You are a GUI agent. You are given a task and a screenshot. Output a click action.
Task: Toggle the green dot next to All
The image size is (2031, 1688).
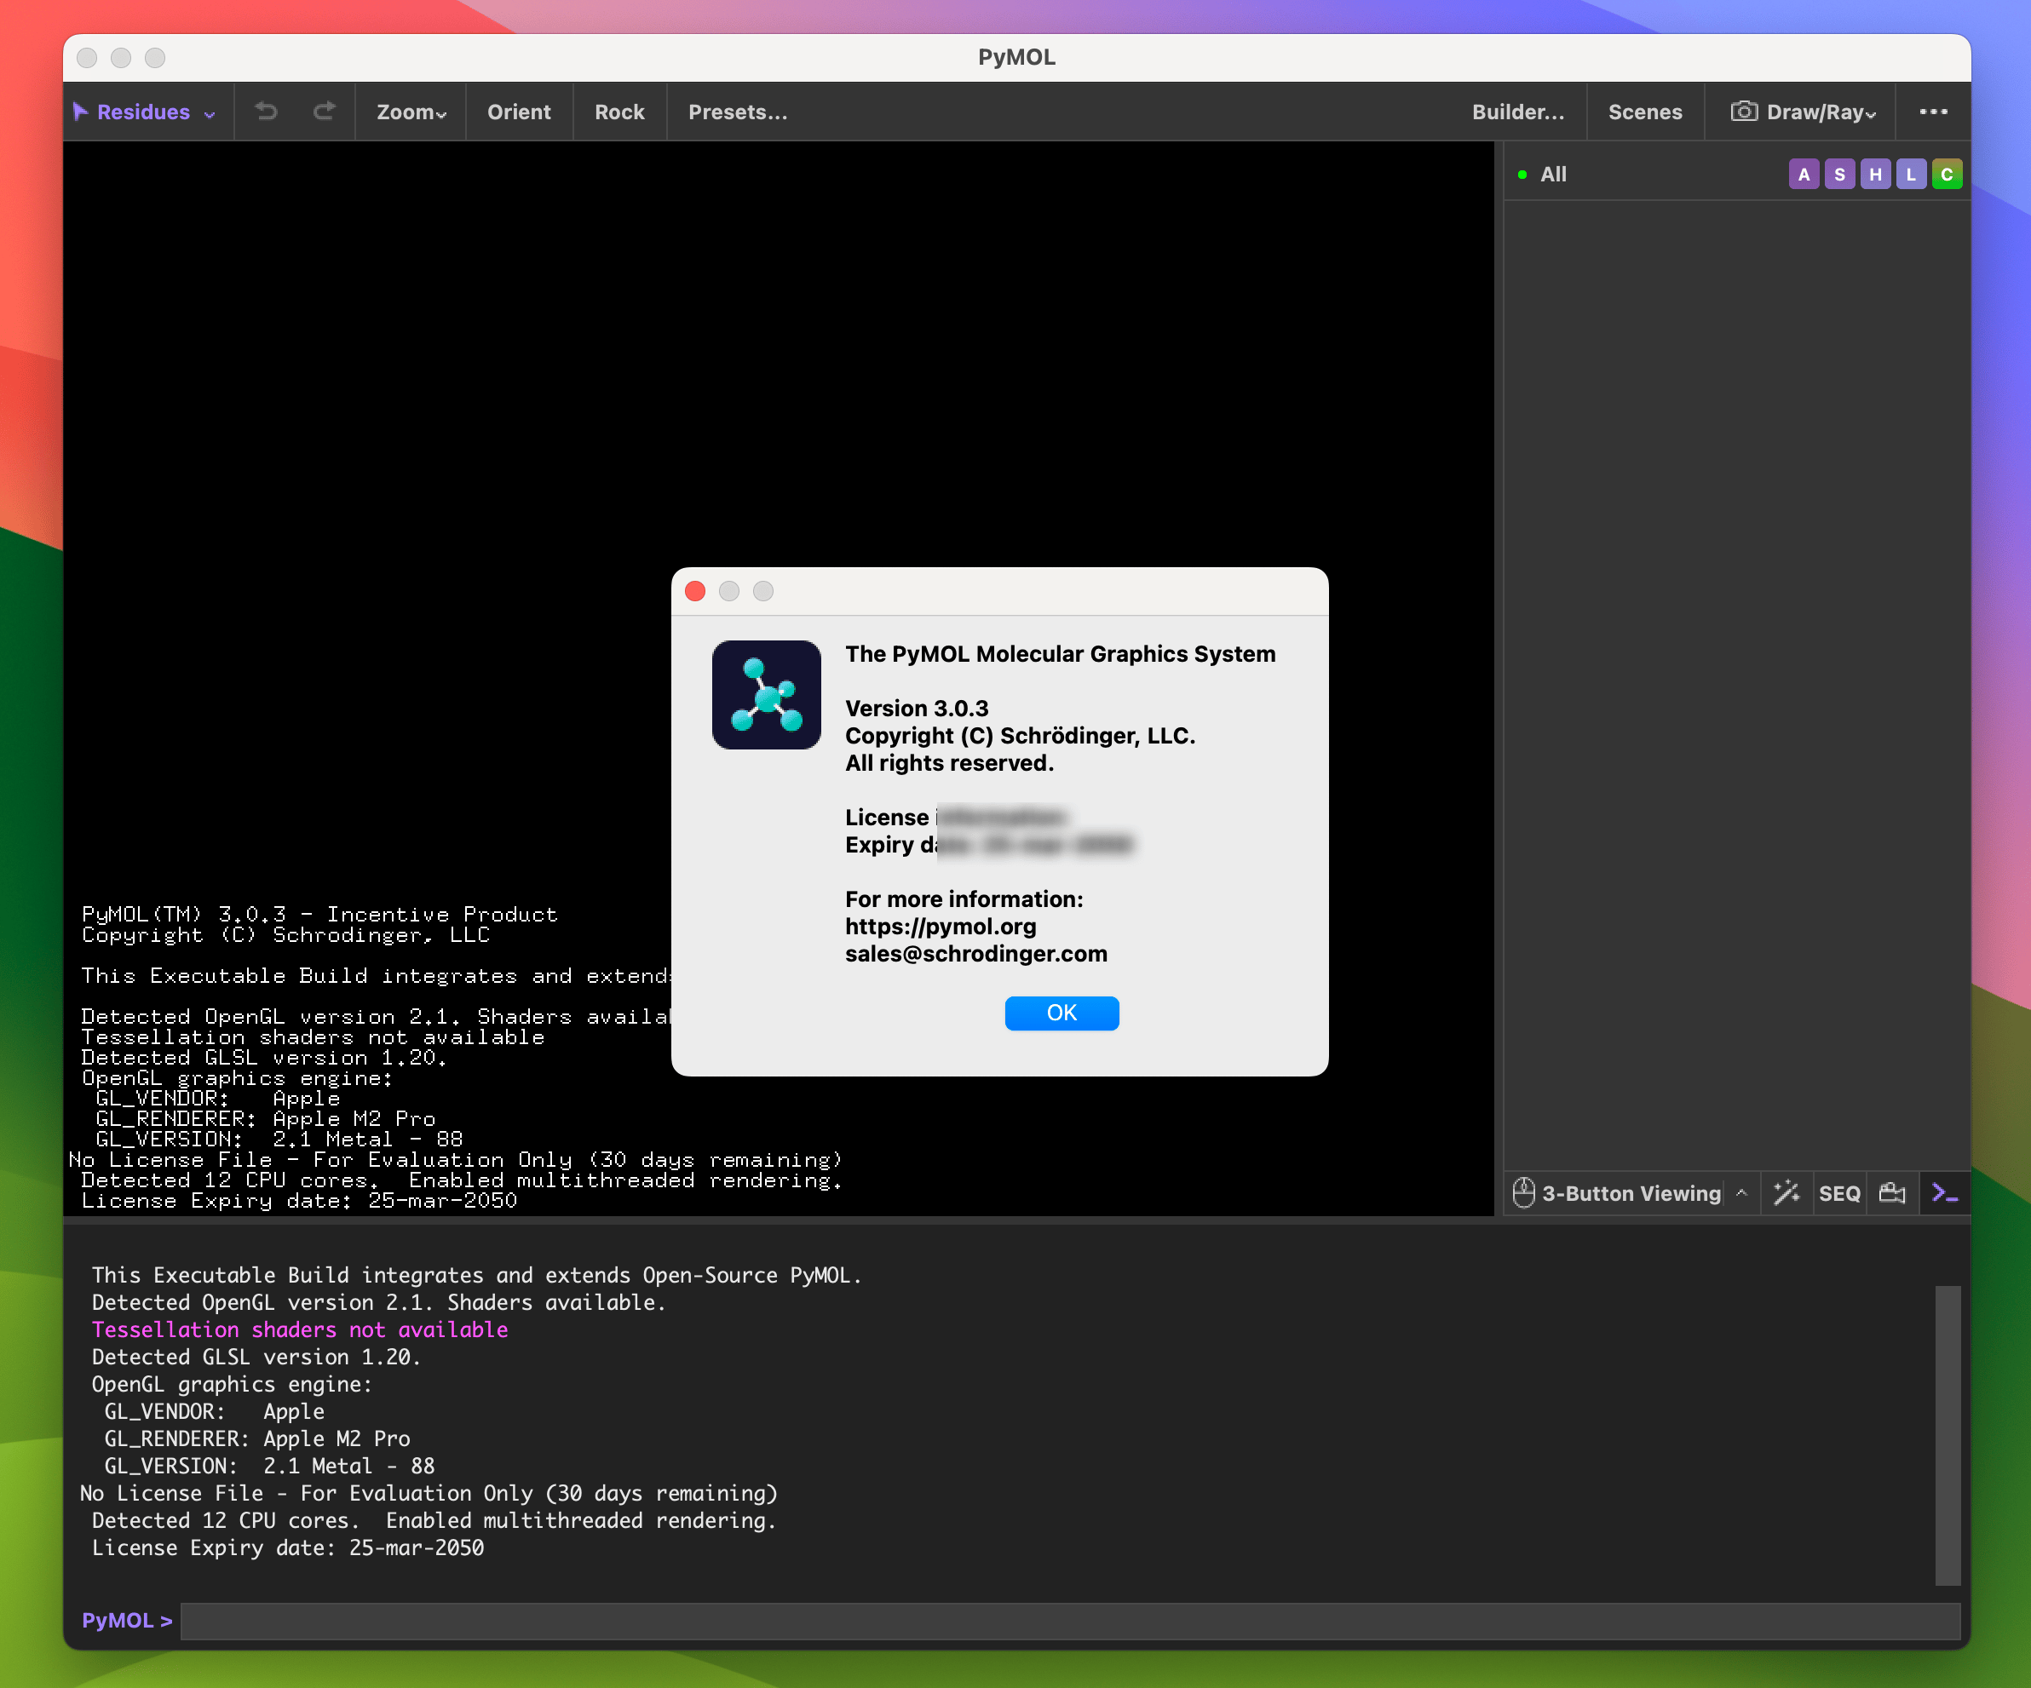[x=1522, y=175]
